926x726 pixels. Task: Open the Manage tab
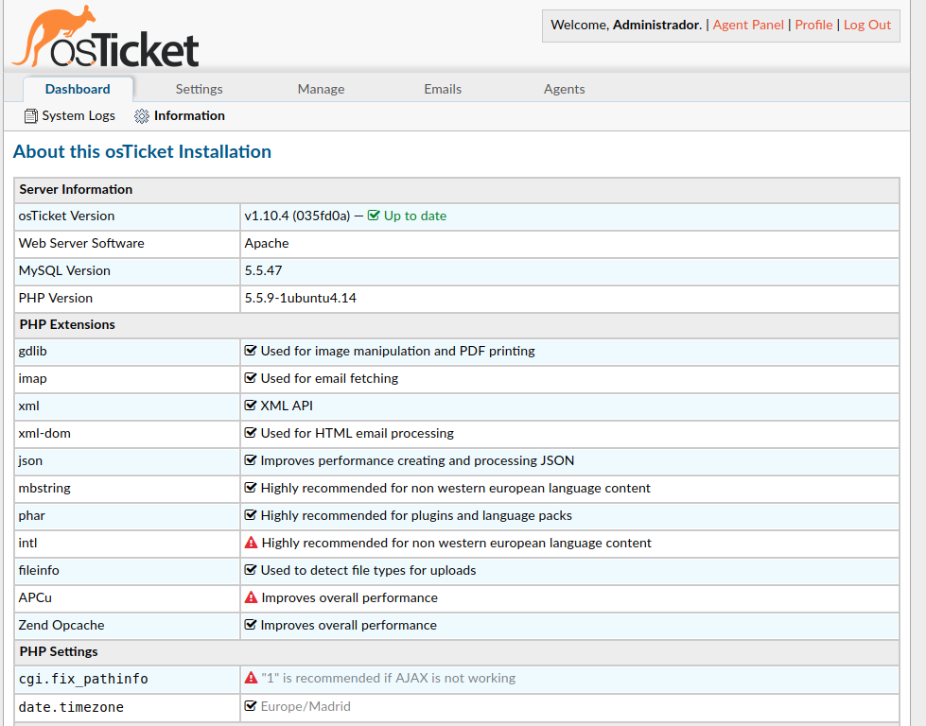(321, 88)
